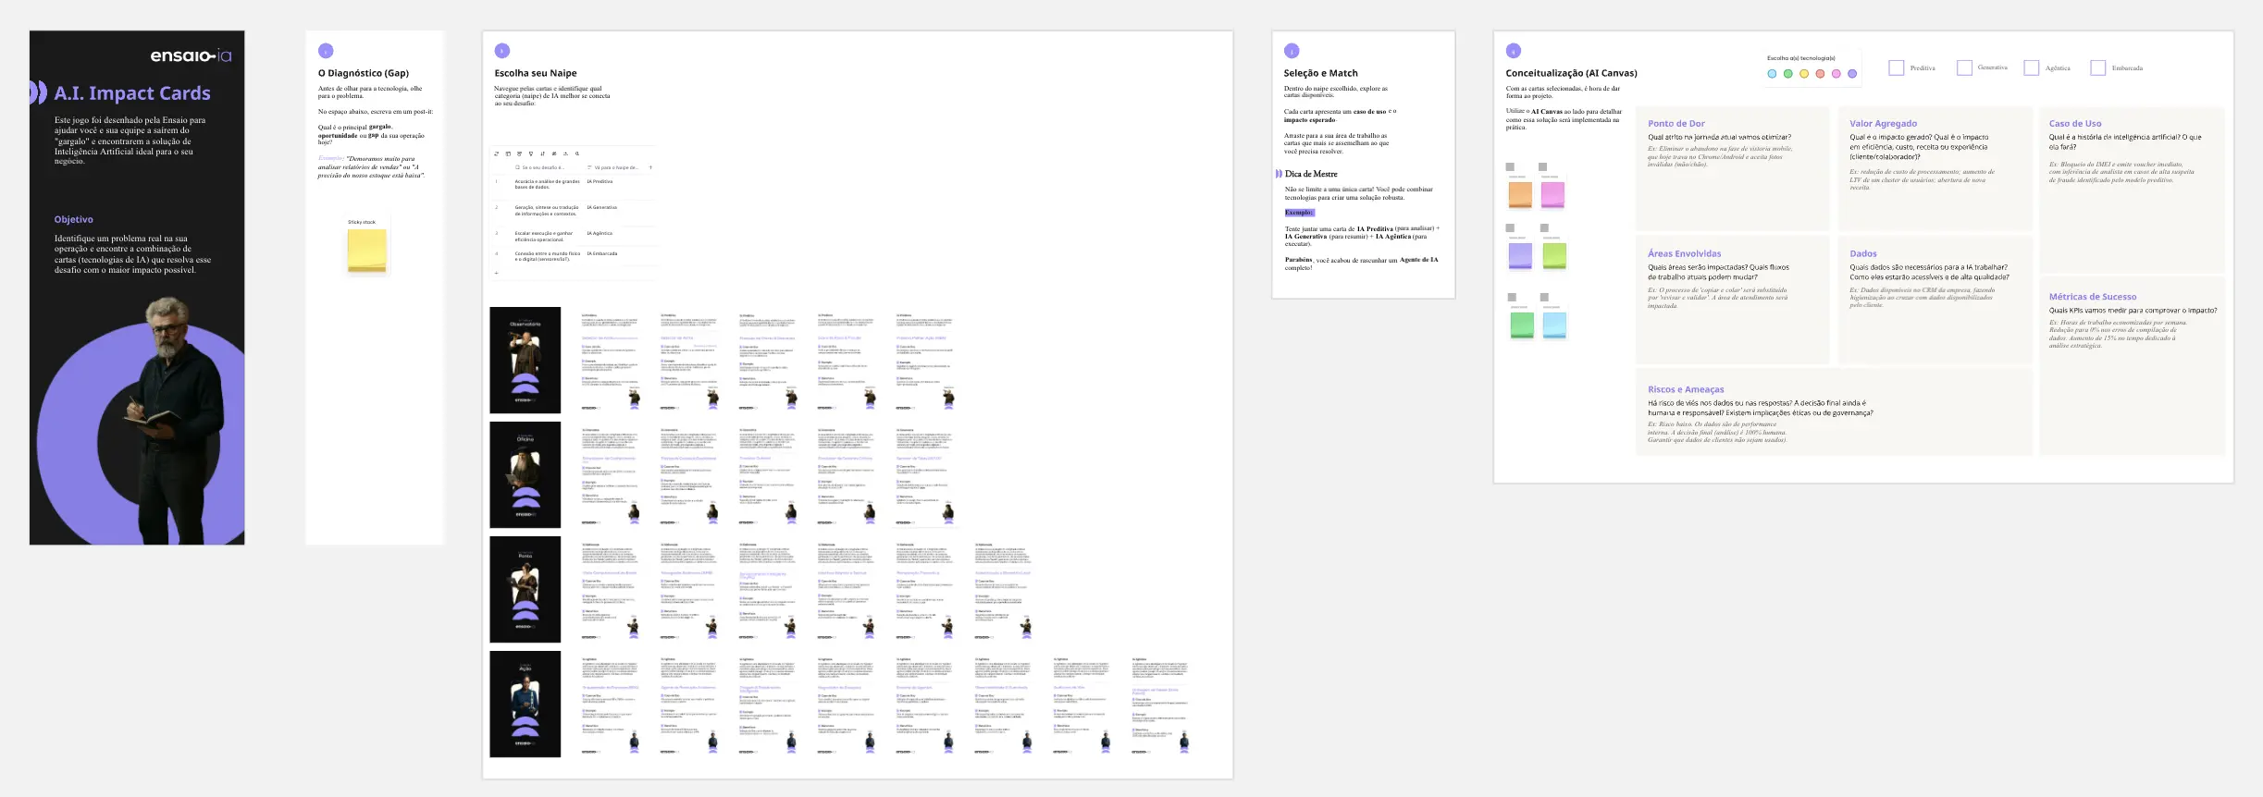Click the first icon in the table toolbar
Screen dimensions: 2263x797
click(x=496, y=153)
